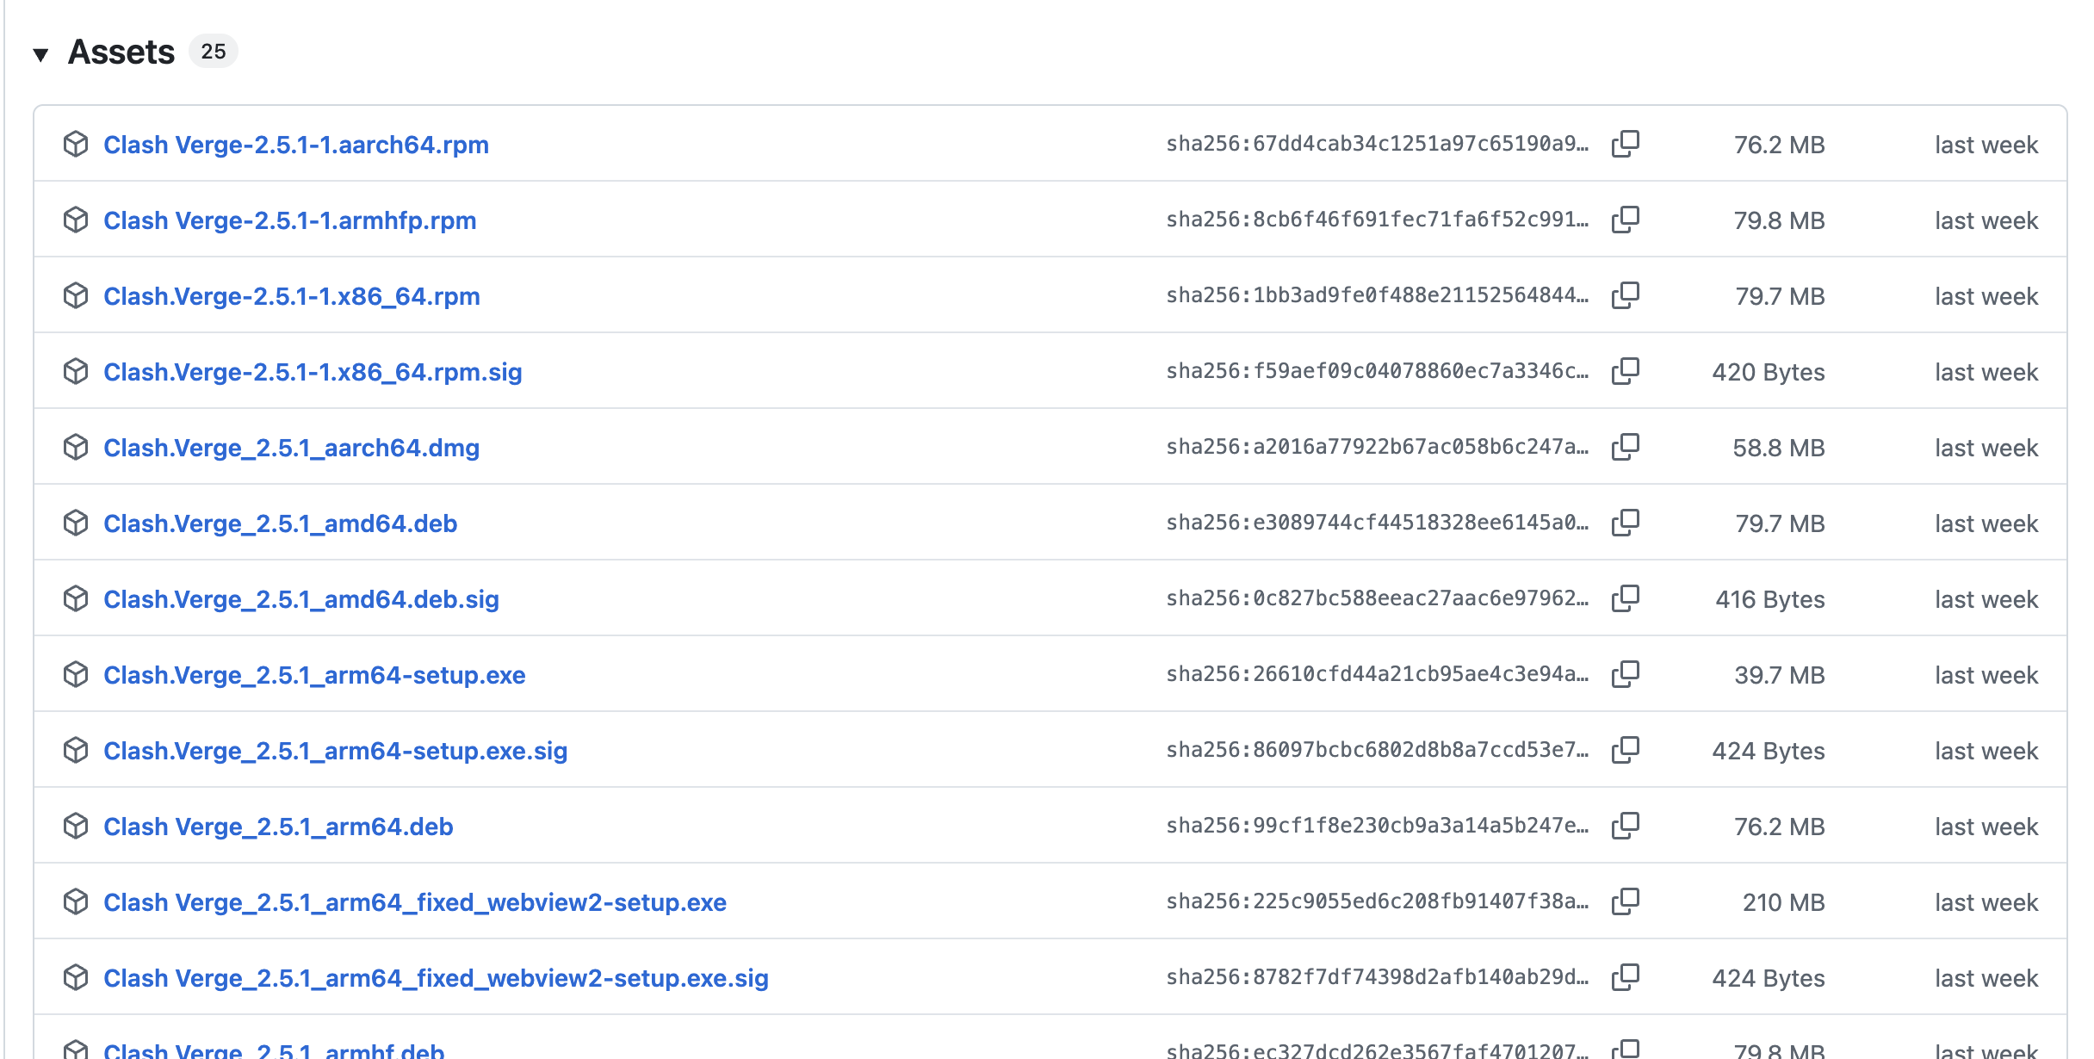Screen dimensions: 2094x1059
Task: Copy sha256 for Clash.Verge_2.5.1_arm64-setup.exe.sig
Action: click(x=1626, y=750)
